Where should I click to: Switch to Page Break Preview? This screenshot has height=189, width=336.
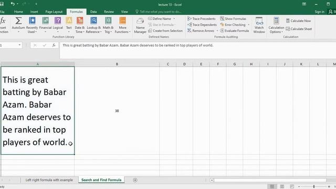click(x=292, y=187)
